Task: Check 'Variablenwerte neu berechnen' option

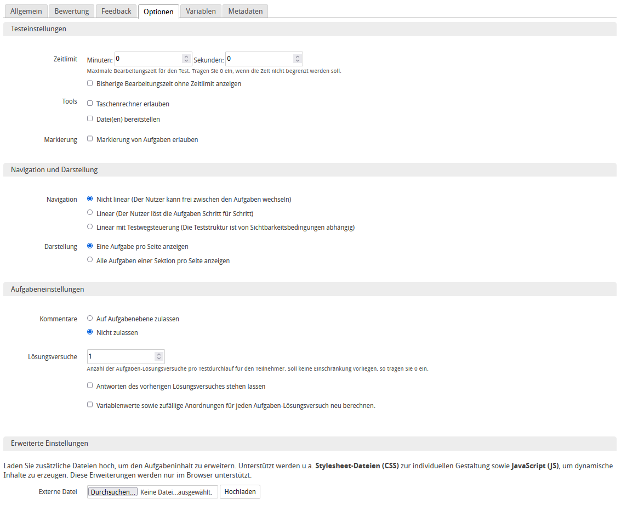Action: pyautogui.click(x=90, y=405)
